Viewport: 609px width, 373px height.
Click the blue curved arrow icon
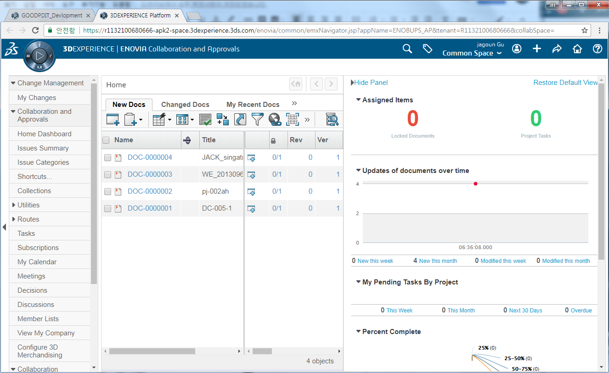click(240, 120)
